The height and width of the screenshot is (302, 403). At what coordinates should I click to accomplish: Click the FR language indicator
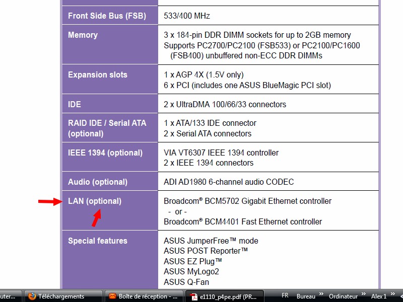click(x=285, y=296)
